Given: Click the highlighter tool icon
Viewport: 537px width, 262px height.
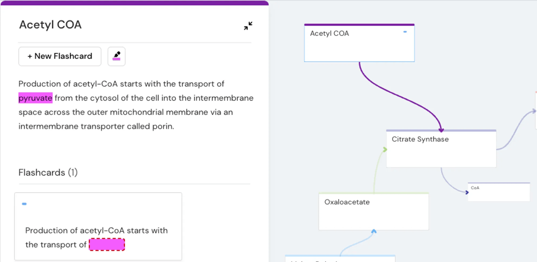Looking at the screenshot, I should click(116, 56).
